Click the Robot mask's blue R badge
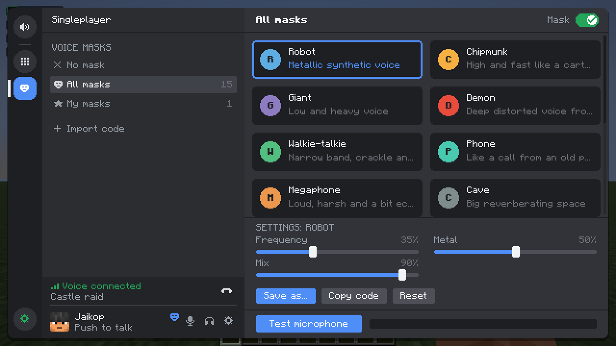616x346 pixels. click(x=270, y=60)
